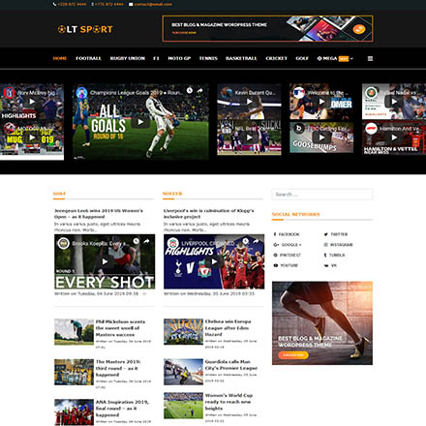The width and height of the screenshot is (426, 426).
Task: Click the LT Sport logo
Action: click(85, 29)
